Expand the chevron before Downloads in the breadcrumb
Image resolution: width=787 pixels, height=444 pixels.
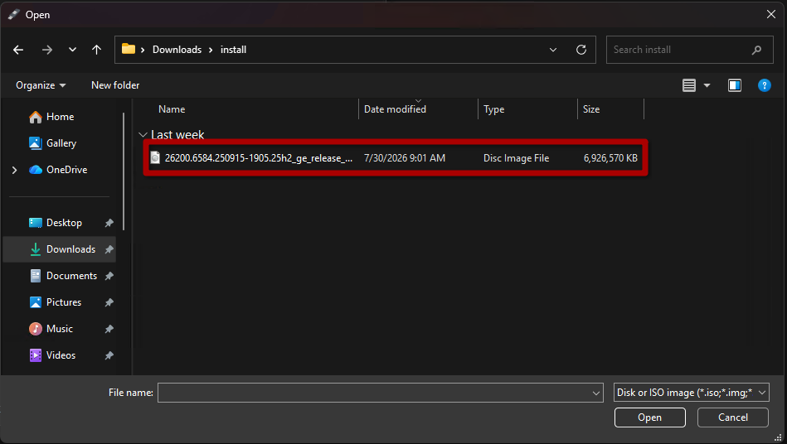pos(143,50)
